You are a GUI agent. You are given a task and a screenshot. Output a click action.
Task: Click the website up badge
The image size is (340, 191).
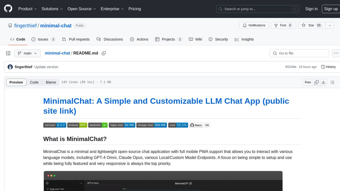coord(98,125)
